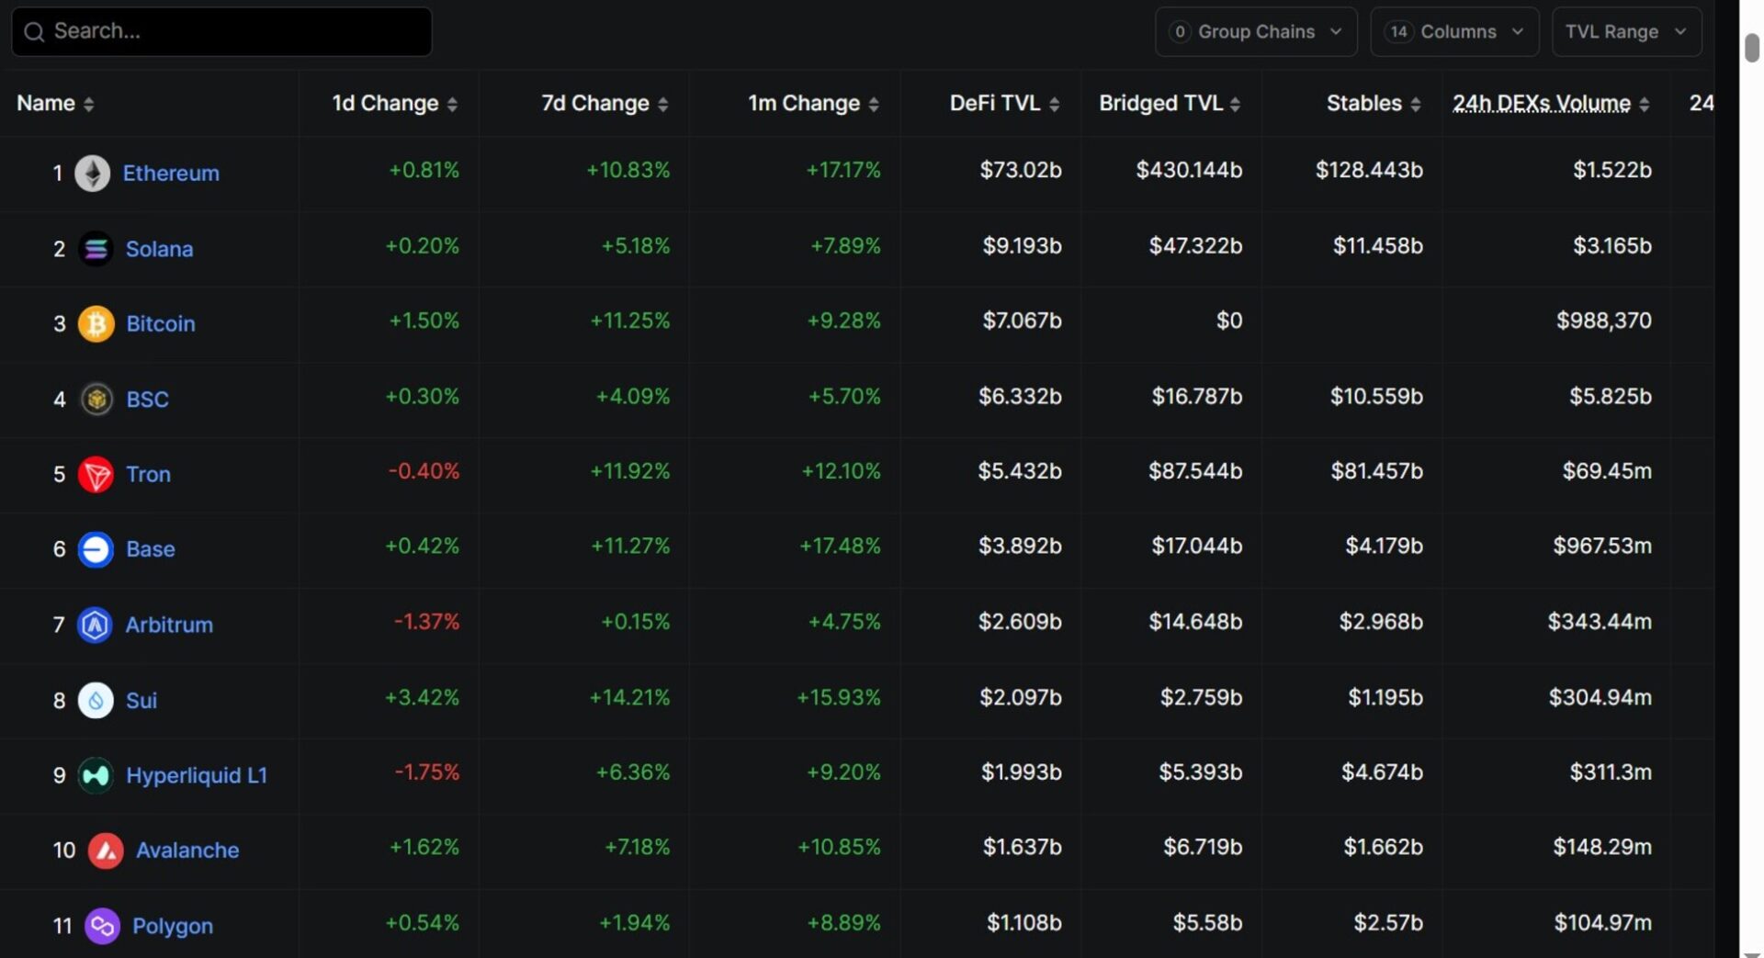Click the vertical scrollbar thumb
Viewport: 1764px width, 958px height.
[x=1752, y=46]
